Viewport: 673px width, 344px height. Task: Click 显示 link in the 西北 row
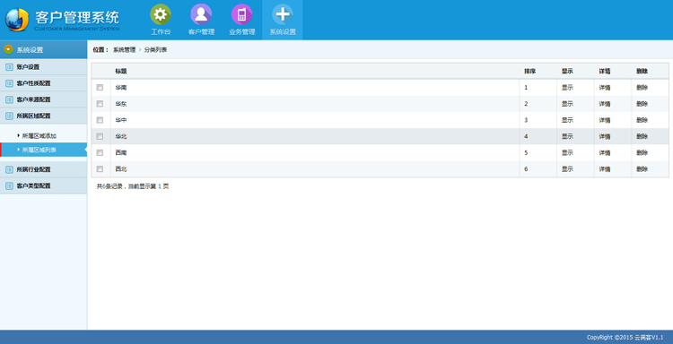coord(567,169)
